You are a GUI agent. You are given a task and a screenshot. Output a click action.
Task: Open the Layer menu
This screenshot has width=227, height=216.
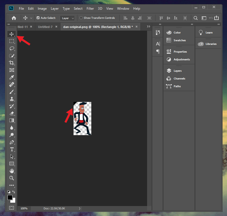[55, 9]
